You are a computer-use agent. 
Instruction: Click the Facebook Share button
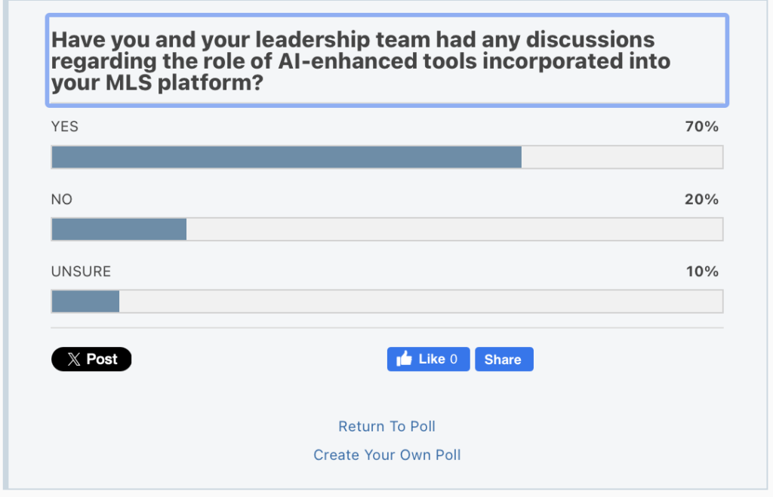[x=504, y=360]
